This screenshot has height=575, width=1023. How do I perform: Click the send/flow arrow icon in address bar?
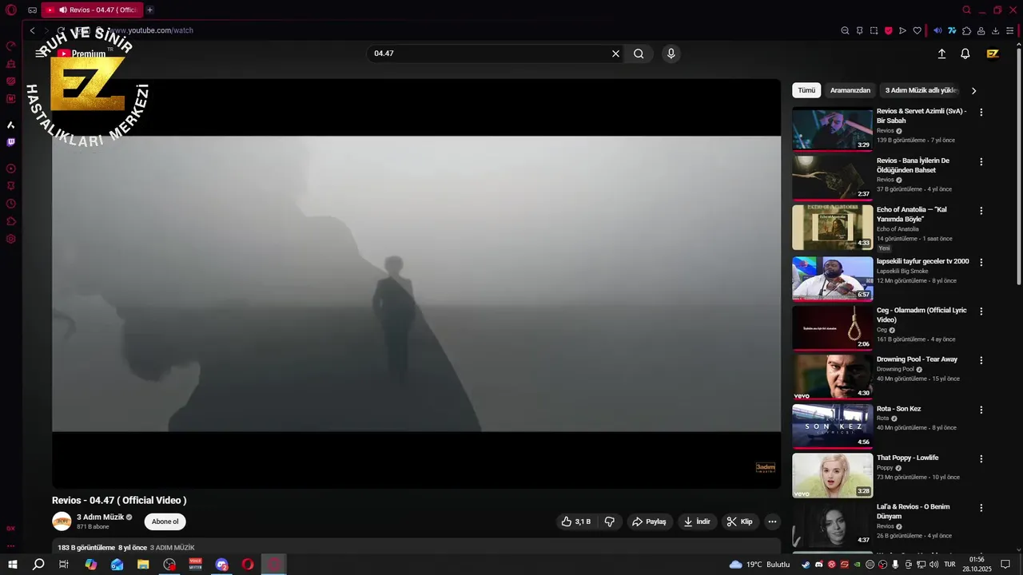tap(902, 30)
